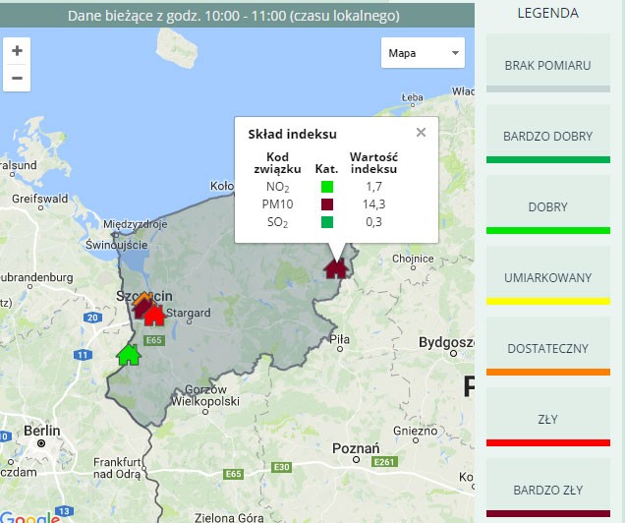Screen dimensions: 625x523
Task: Select DOBRY legend entry
Action: 547,207
